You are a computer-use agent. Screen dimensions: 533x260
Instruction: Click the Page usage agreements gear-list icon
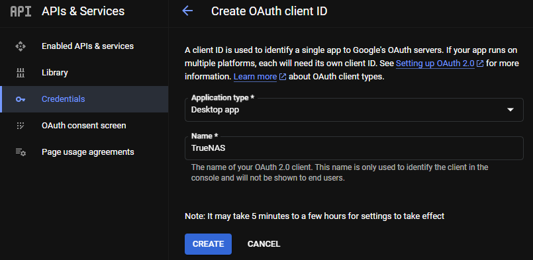pos(21,152)
